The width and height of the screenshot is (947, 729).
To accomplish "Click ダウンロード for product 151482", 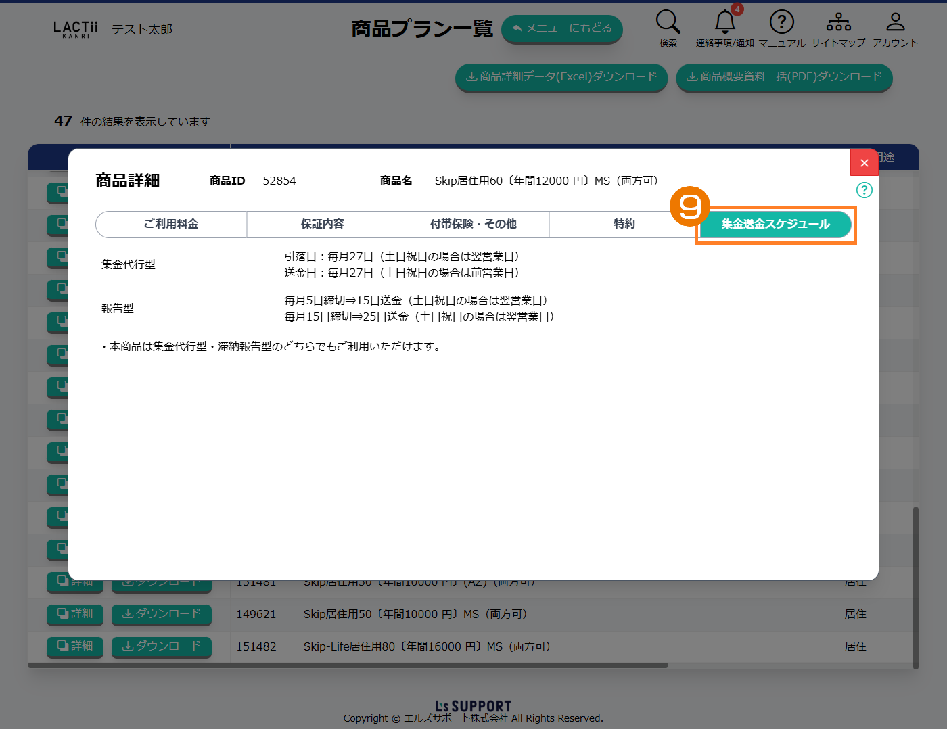I will 161,646.
